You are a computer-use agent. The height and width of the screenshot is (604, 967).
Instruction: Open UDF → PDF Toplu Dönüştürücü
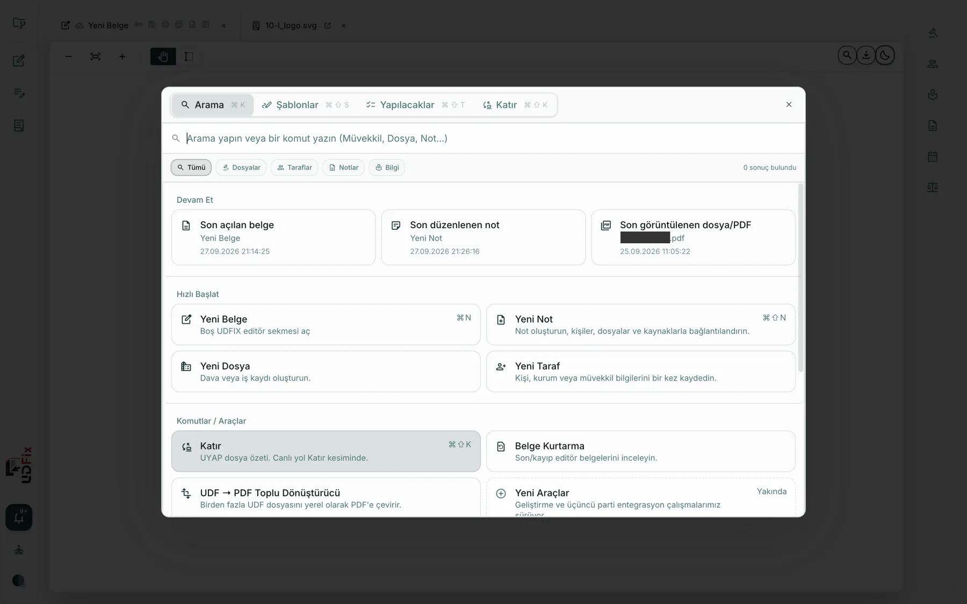(326, 498)
